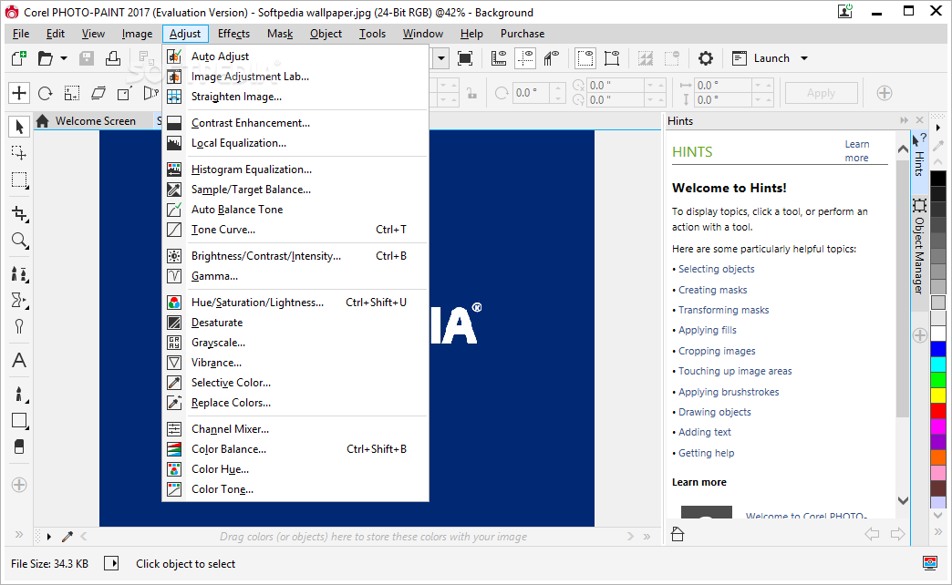Collapse the Hints docker double-arrow
This screenshot has width=952, height=585.
pos(905,120)
